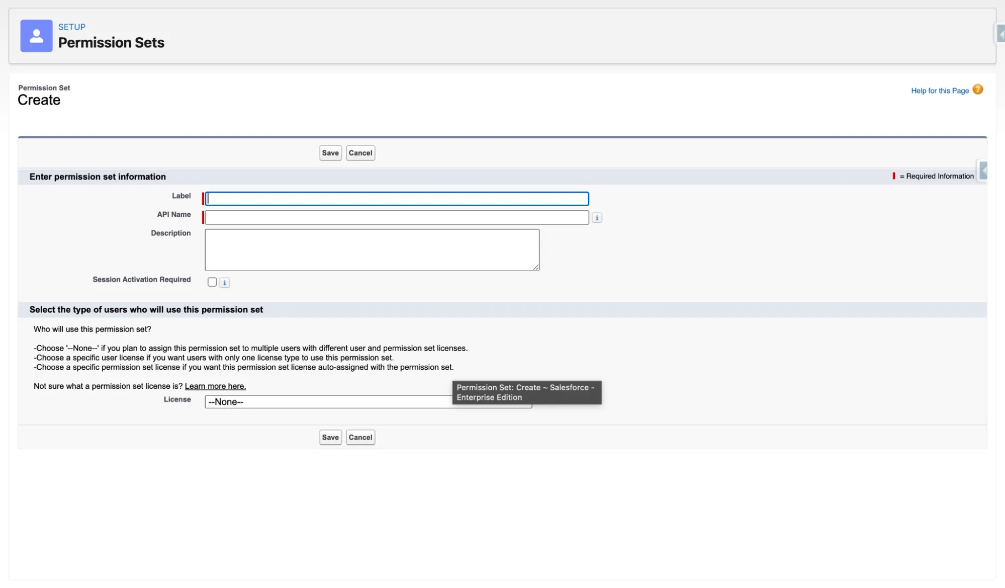Focus the Label input field
This screenshot has height=588, width=1005.
[397, 199]
